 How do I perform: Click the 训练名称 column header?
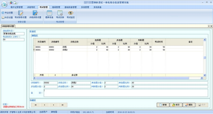75,42
